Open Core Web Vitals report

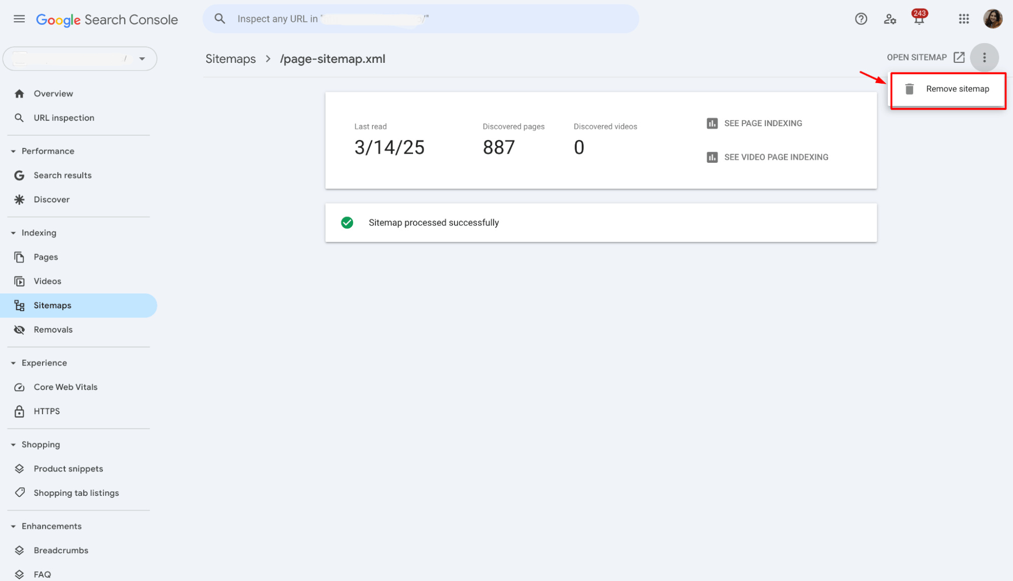click(x=65, y=387)
